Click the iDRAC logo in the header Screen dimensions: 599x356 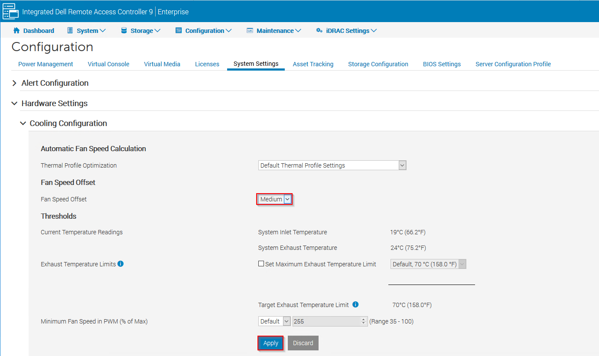pos(10,11)
